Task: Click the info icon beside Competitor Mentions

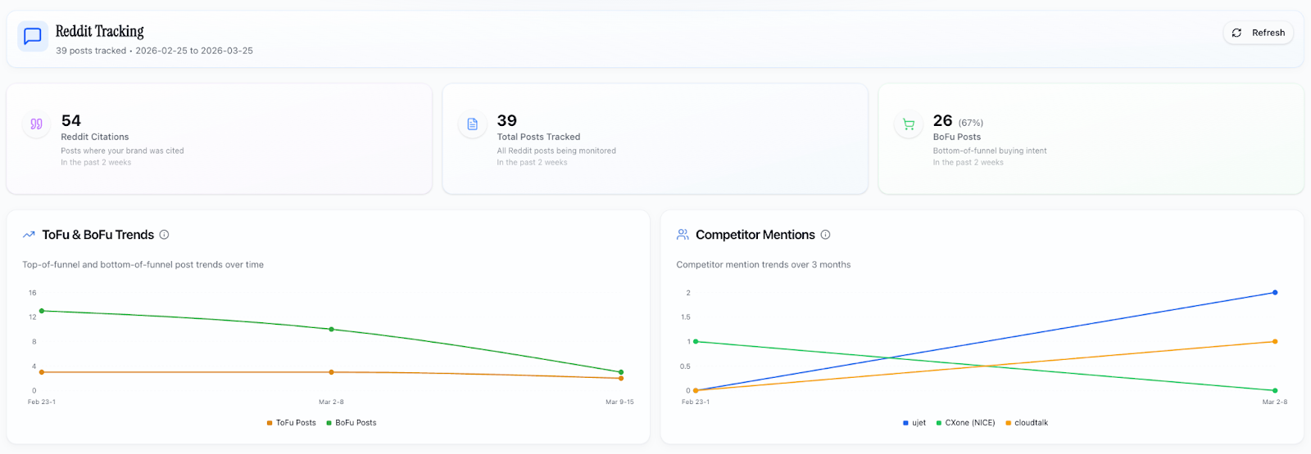Action: (825, 235)
